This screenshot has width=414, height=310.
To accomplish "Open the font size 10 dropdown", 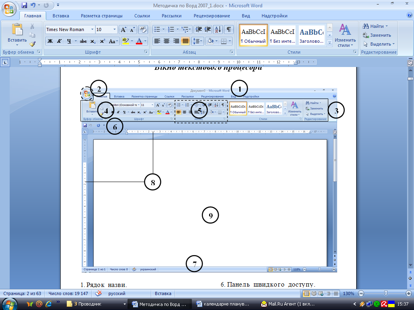I will coord(114,29).
